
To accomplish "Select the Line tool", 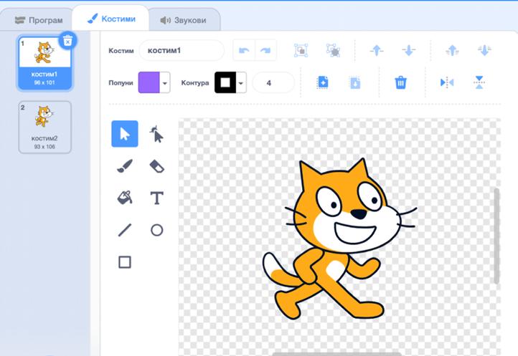I will pos(125,230).
